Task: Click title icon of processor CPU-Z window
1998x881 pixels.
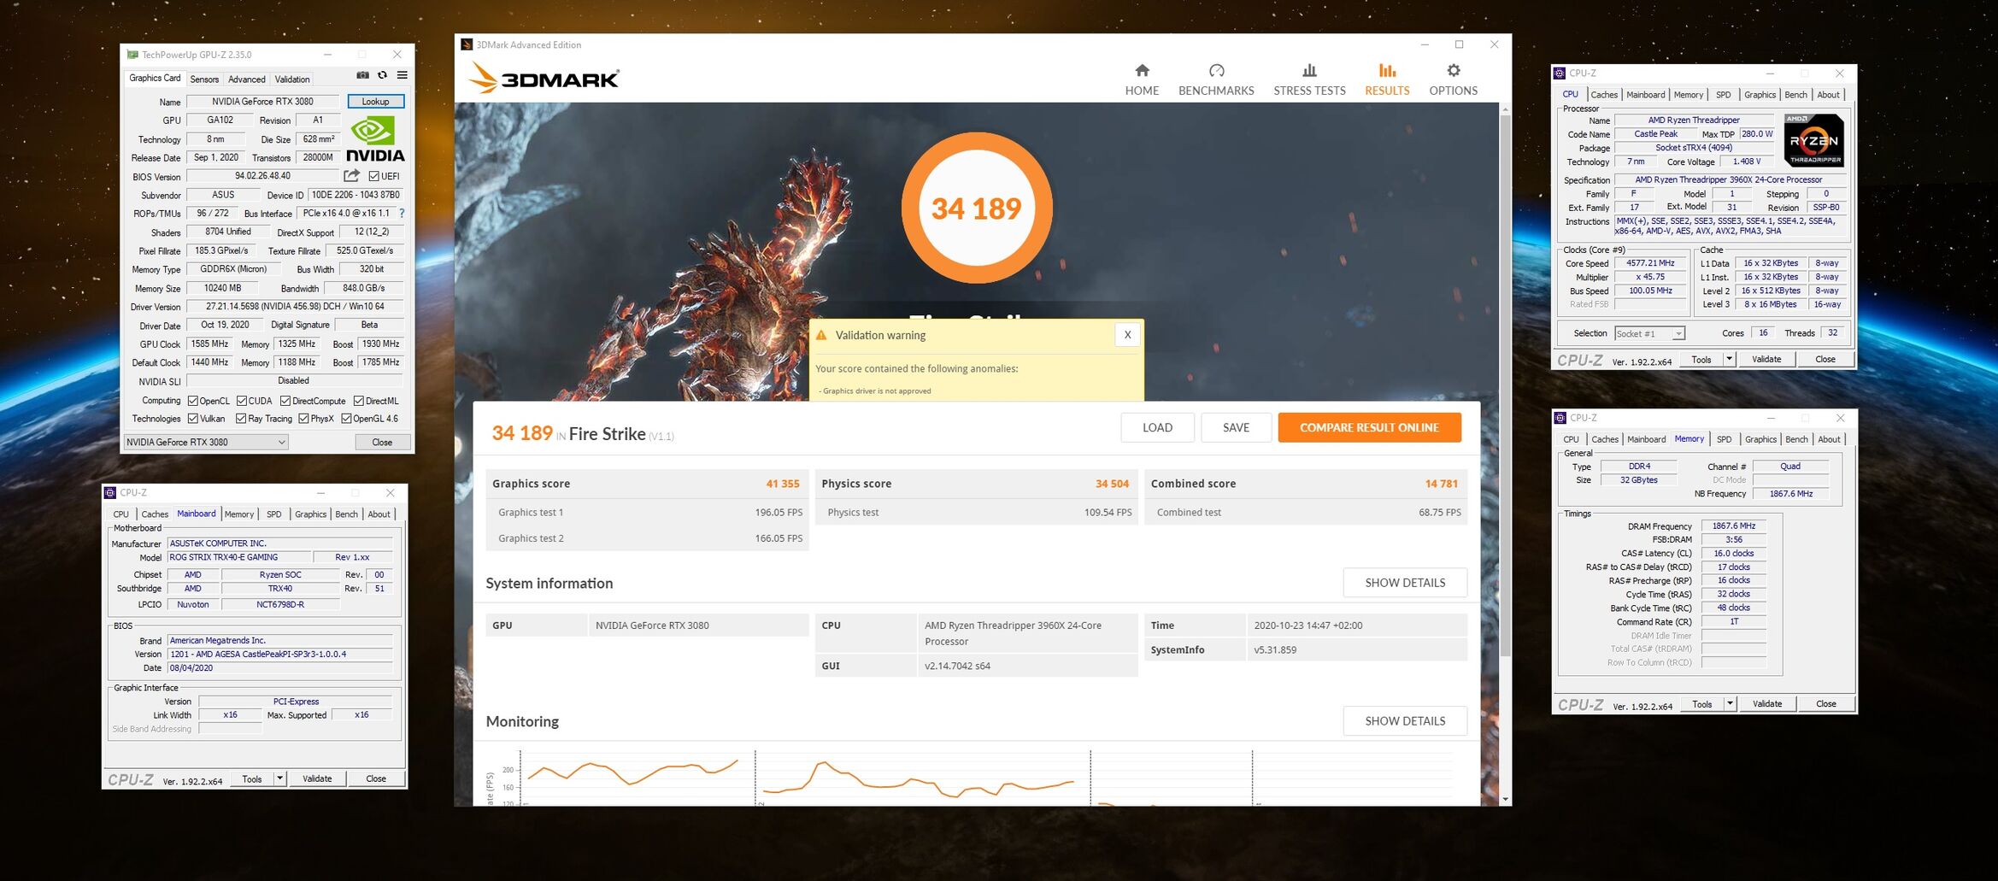Action: [x=1560, y=73]
